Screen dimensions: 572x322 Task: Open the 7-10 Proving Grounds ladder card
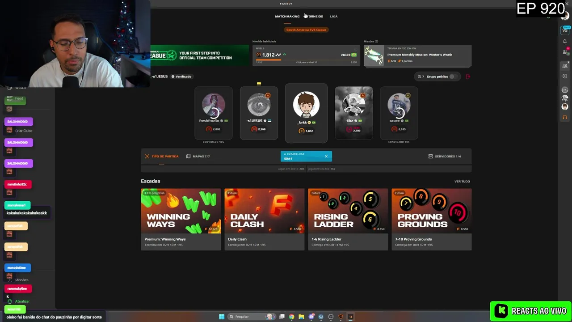click(432, 219)
